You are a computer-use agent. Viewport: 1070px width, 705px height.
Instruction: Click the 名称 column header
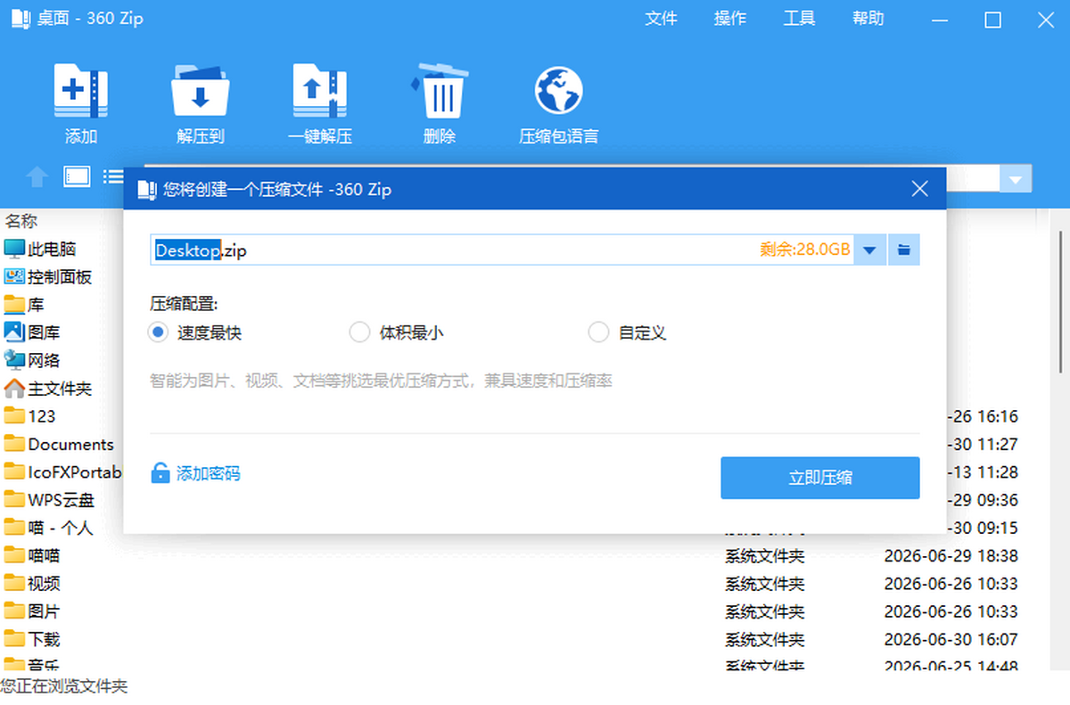[x=21, y=220]
